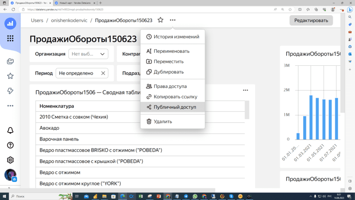Choose Дублировать from the context menu

169,72
